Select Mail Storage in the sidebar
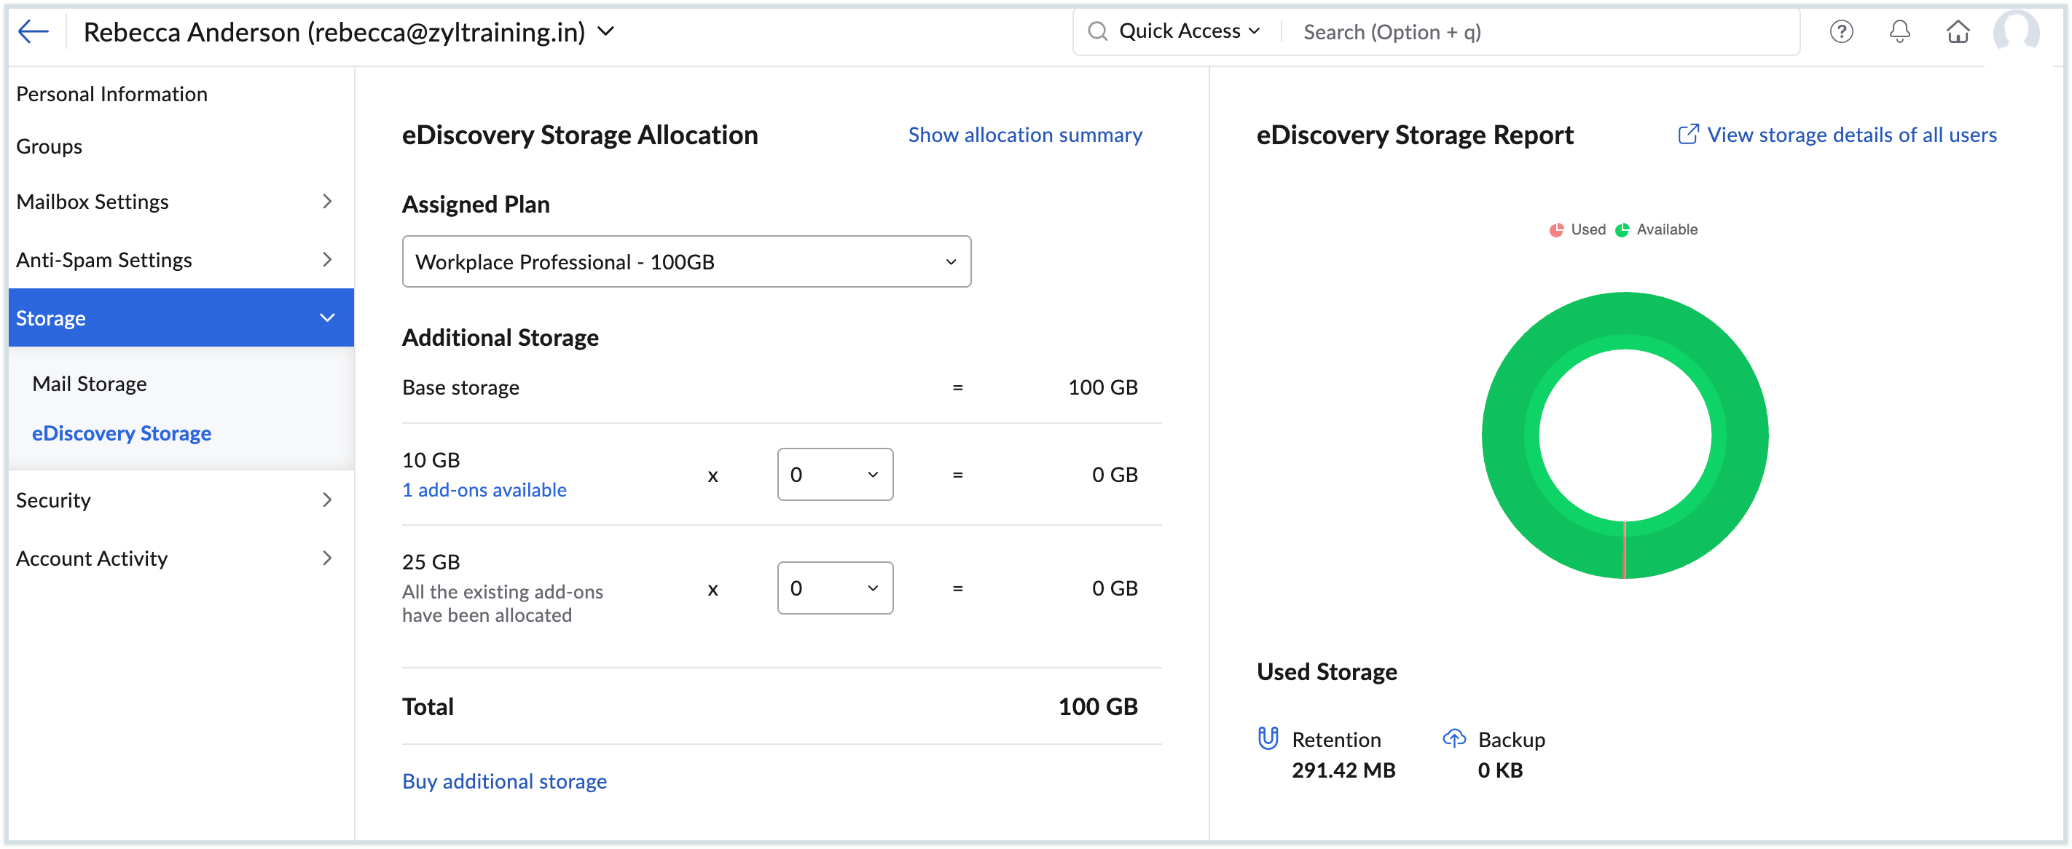The height and width of the screenshot is (849, 2072). [90, 384]
